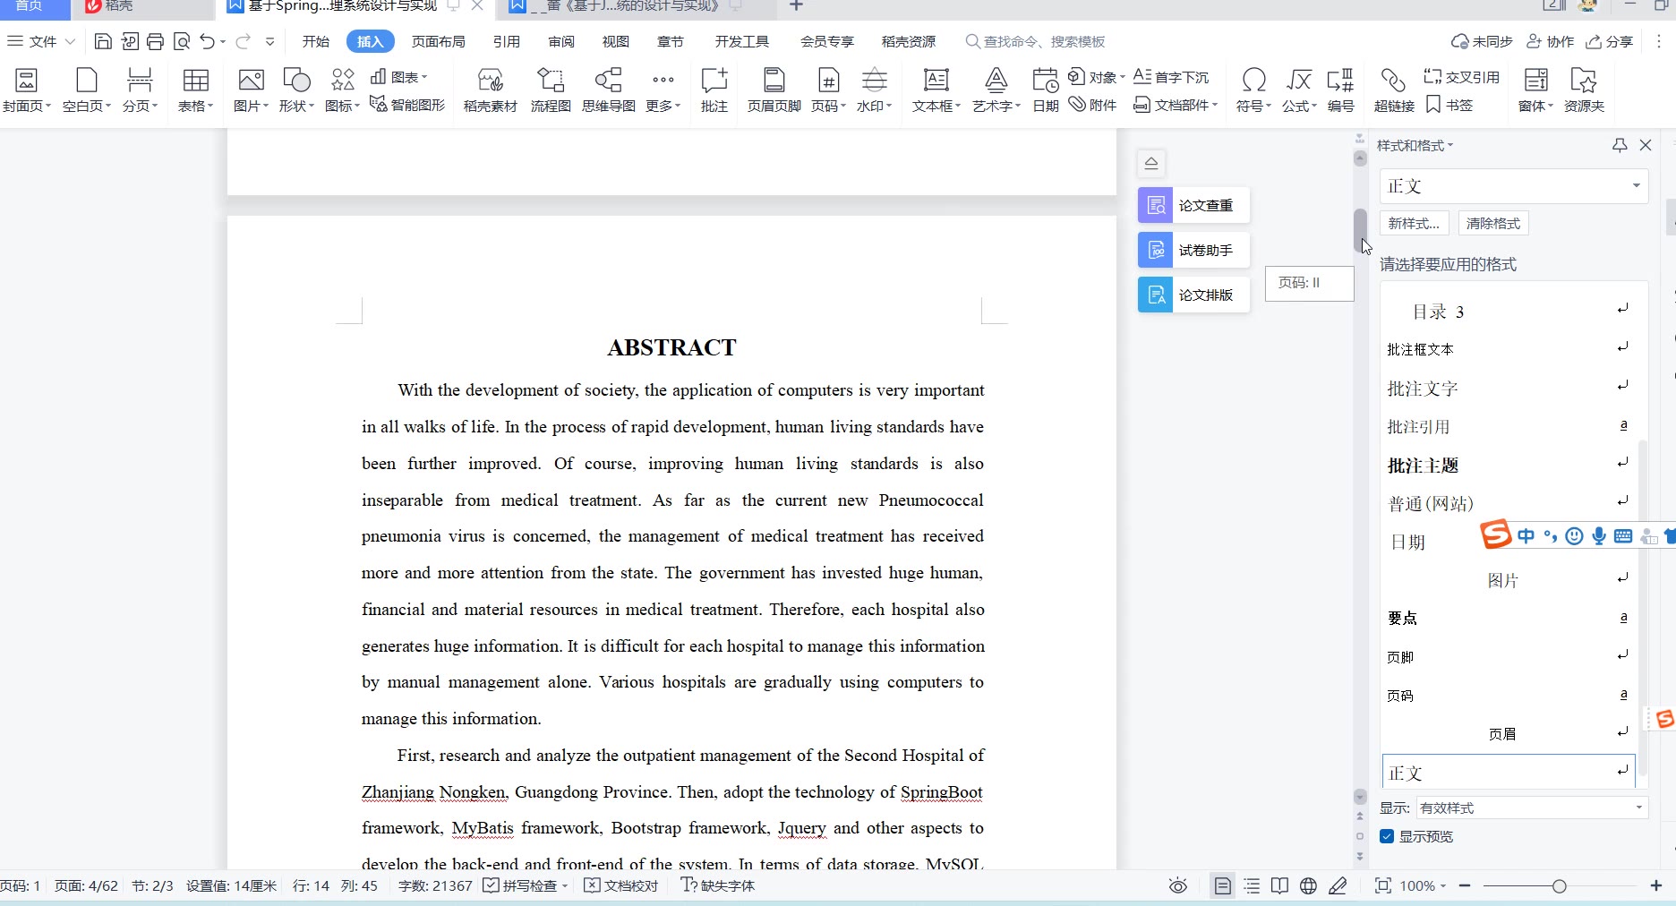Click the print icon in quick toolbar
Image resolution: width=1676 pixels, height=906 pixels.
(156, 41)
